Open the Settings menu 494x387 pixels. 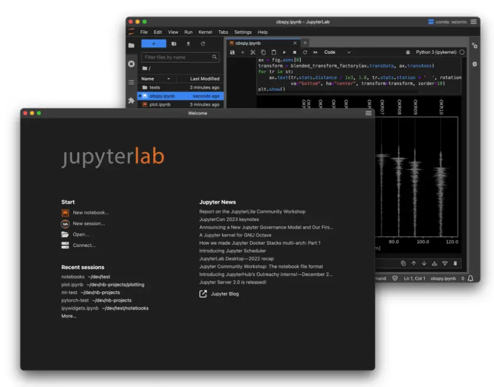tap(243, 32)
